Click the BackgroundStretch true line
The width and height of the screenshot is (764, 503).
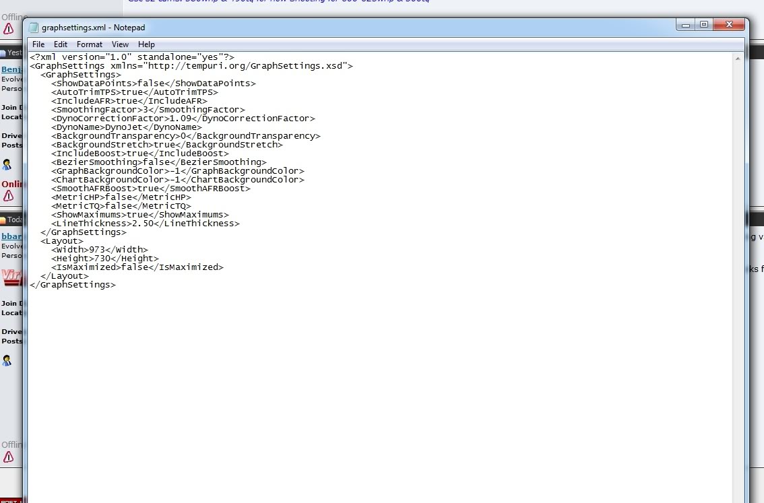coord(167,145)
